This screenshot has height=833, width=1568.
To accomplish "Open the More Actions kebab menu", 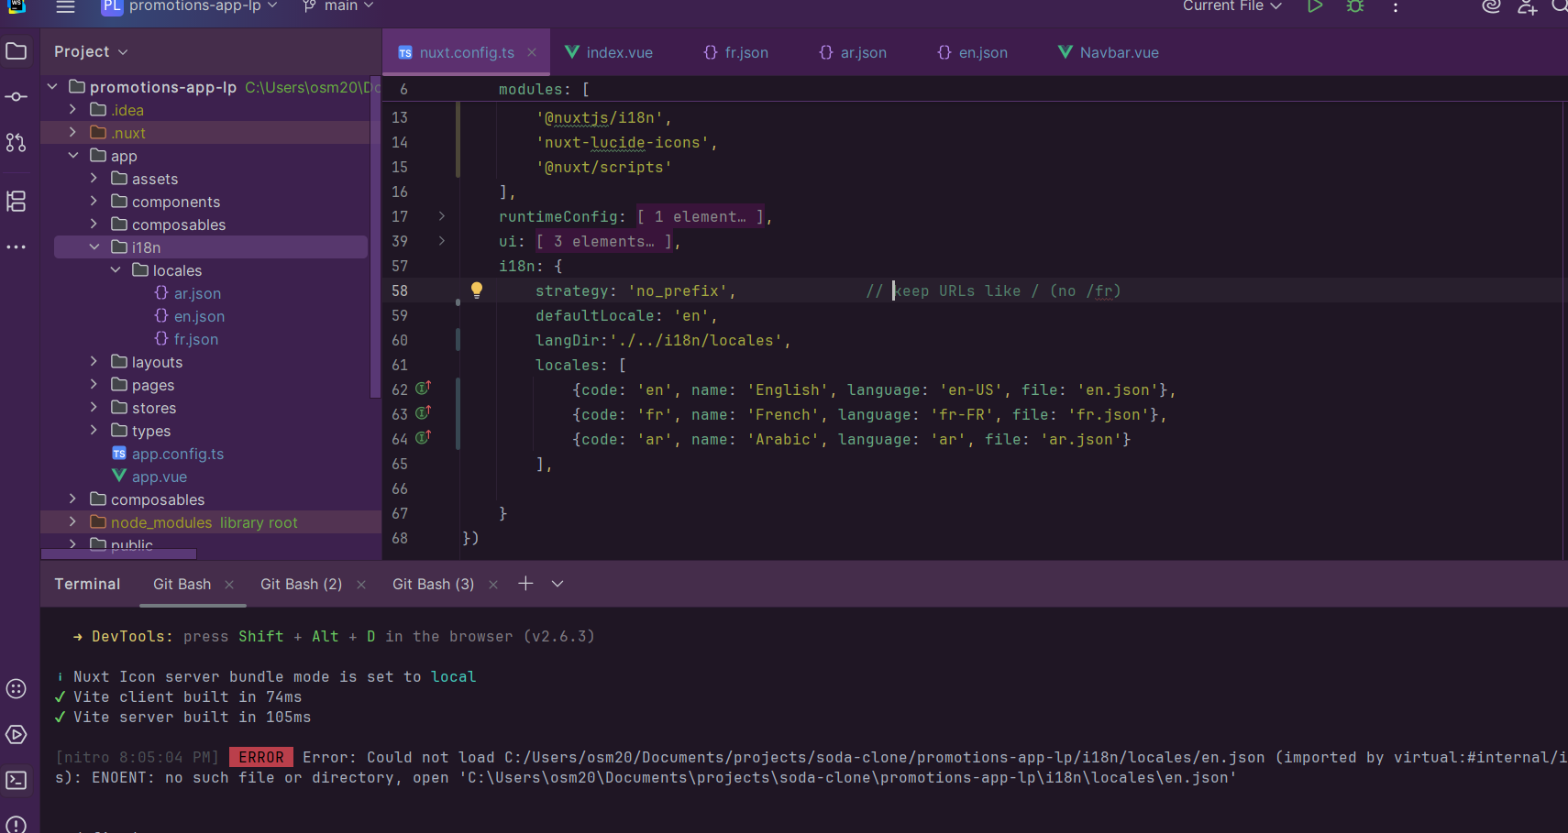I will [x=1396, y=6].
